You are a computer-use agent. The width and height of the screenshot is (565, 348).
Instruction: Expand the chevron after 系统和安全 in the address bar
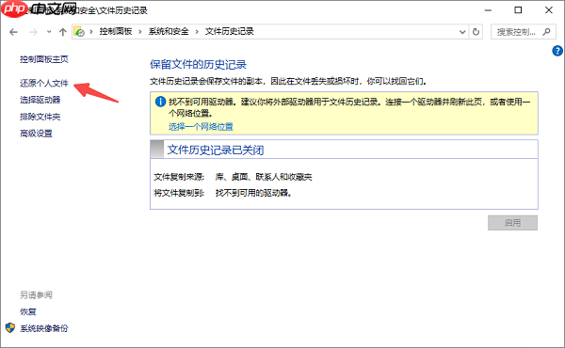197,32
